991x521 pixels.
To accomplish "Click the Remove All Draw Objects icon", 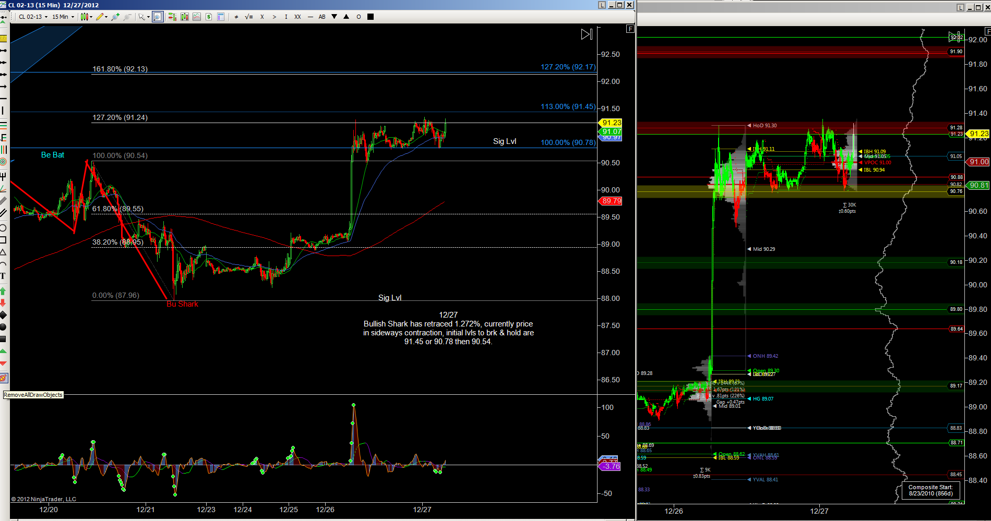I will pyautogui.click(x=4, y=378).
